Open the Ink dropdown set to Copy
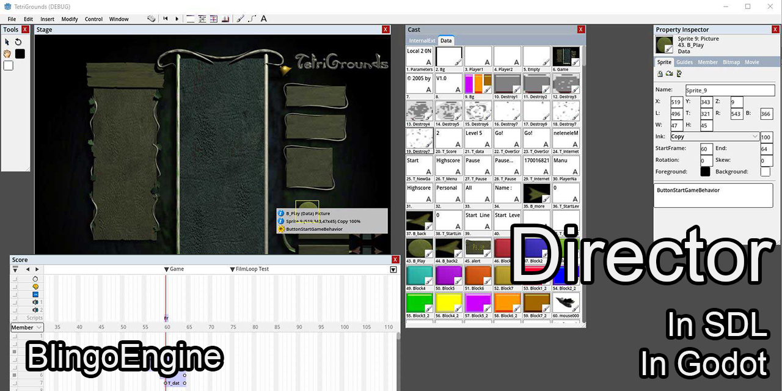The image size is (782, 391). 715,137
